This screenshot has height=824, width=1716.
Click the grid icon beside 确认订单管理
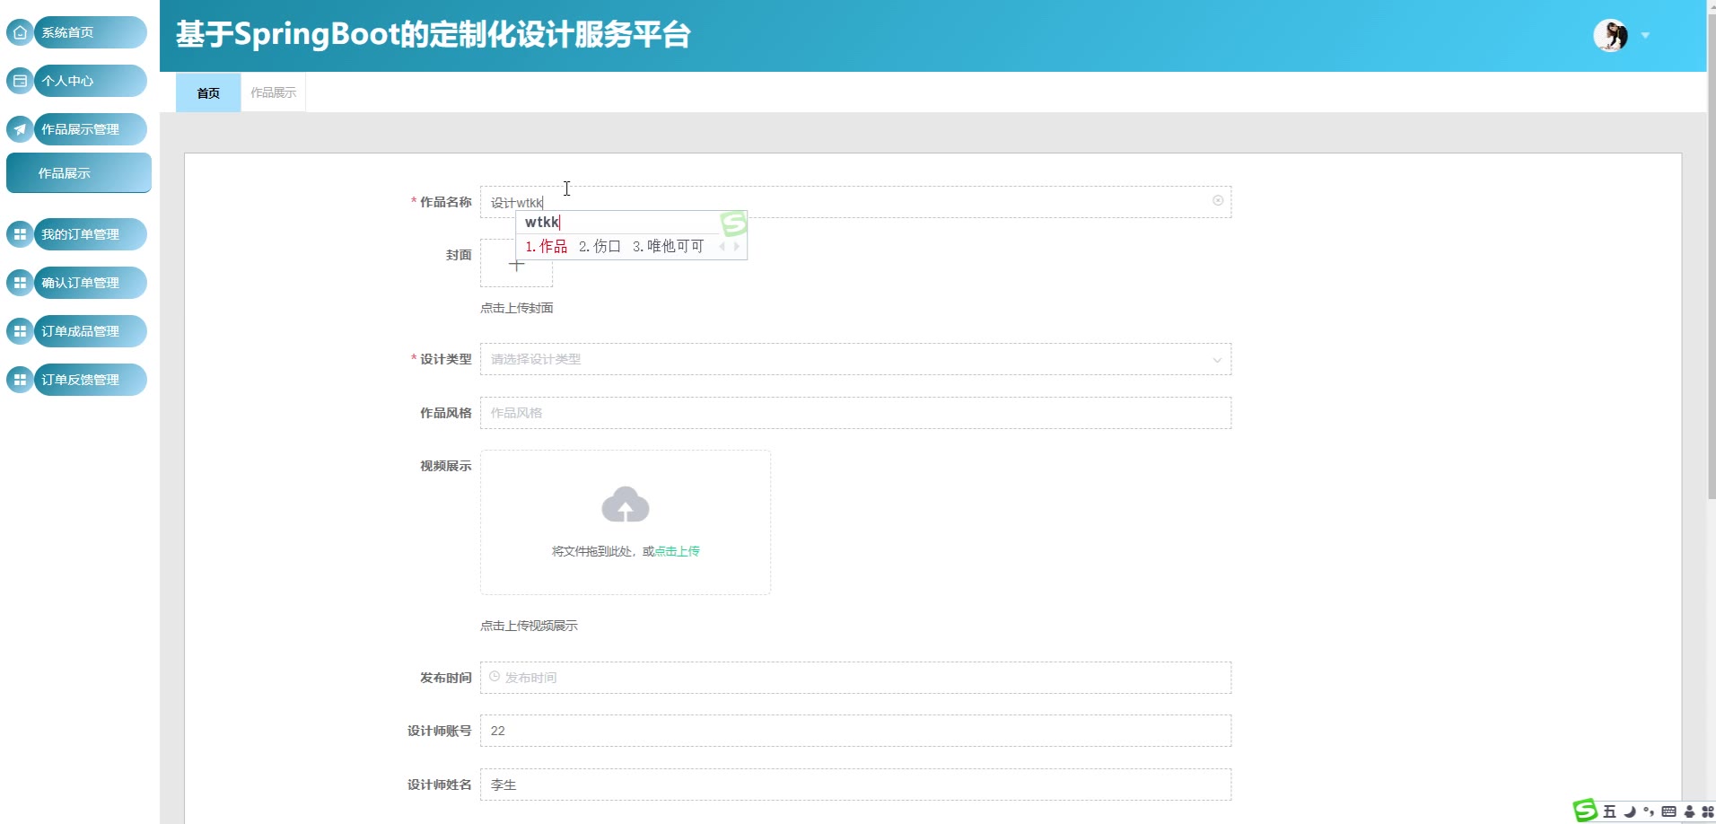(20, 283)
